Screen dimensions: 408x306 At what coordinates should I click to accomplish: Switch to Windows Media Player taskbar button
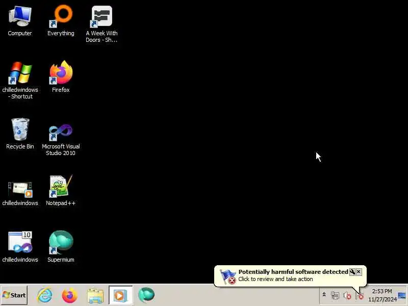(x=120, y=295)
